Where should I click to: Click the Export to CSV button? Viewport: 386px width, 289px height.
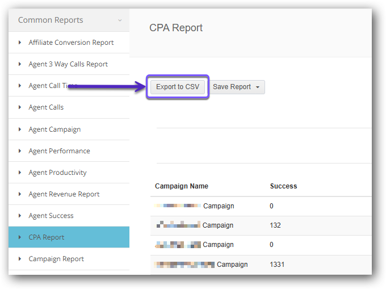click(x=178, y=87)
